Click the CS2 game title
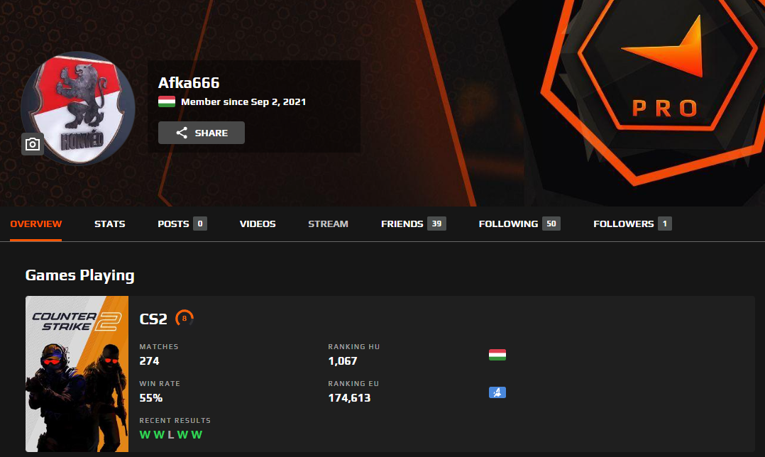The height and width of the screenshot is (457, 765). click(153, 319)
